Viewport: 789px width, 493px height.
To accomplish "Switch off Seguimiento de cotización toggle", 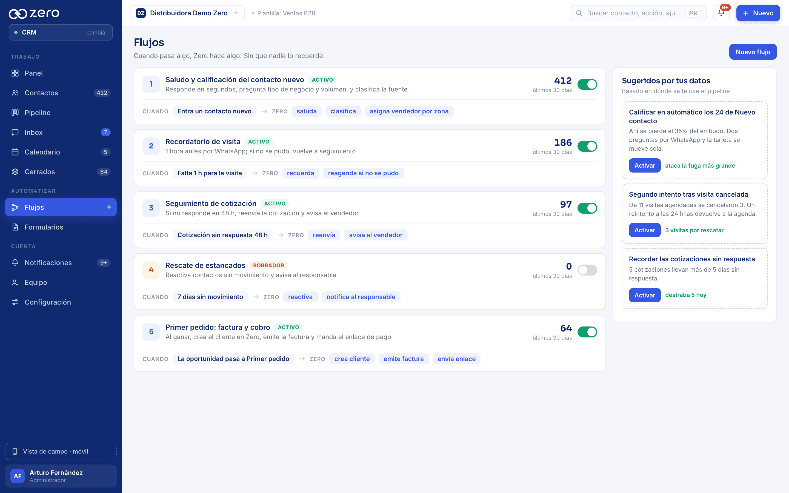I will coord(587,208).
